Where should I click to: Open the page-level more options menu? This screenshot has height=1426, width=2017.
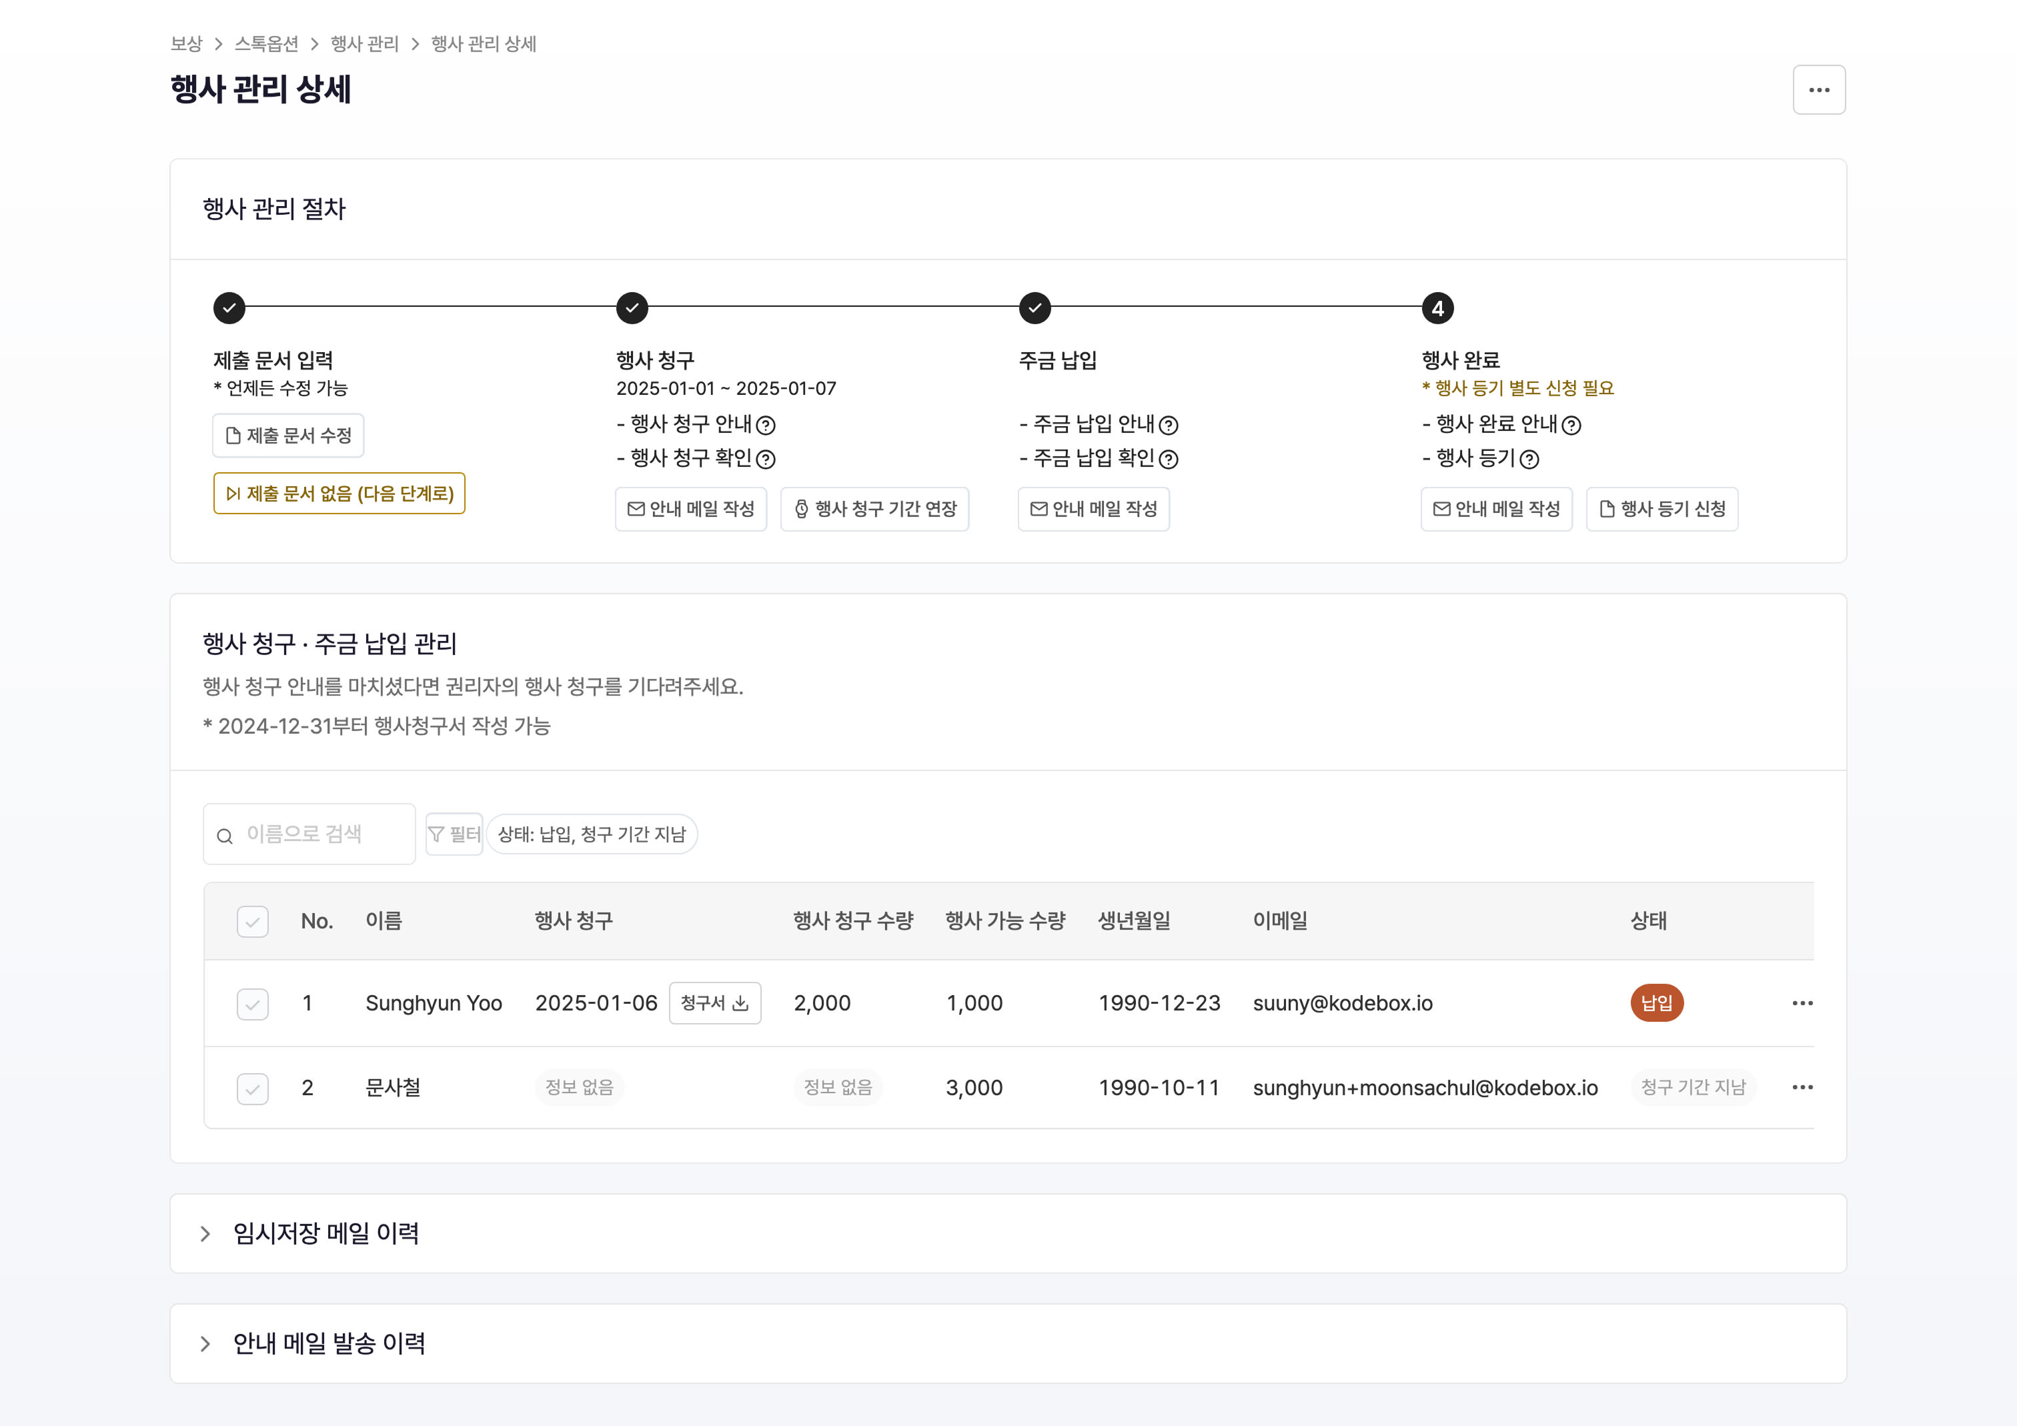point(1818,89)
